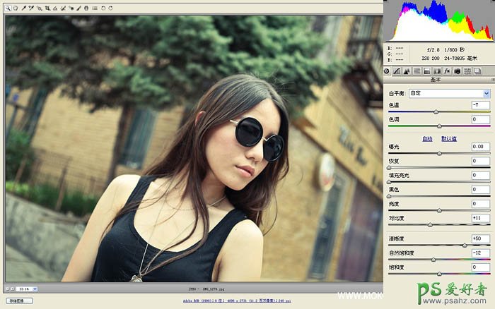Choose the Straighten tool
Screen dimensions: 495x309
55,8
